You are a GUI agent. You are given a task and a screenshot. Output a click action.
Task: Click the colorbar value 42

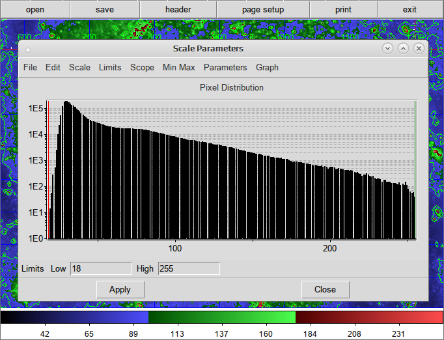[45, 333]
